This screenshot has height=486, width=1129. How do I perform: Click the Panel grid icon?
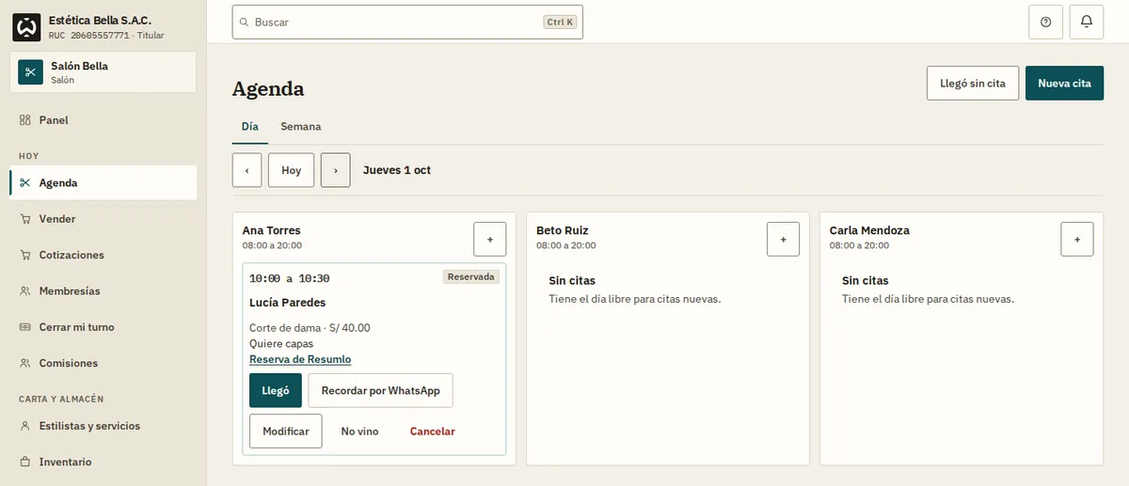[x=25, y=120]
